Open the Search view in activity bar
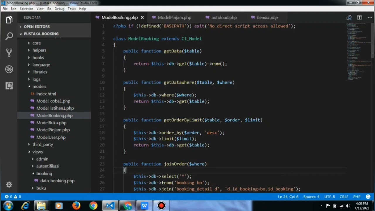 9,36
